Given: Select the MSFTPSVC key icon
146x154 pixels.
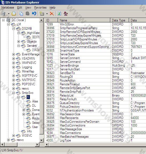Looking at the screenshot, I should [18, 76].
